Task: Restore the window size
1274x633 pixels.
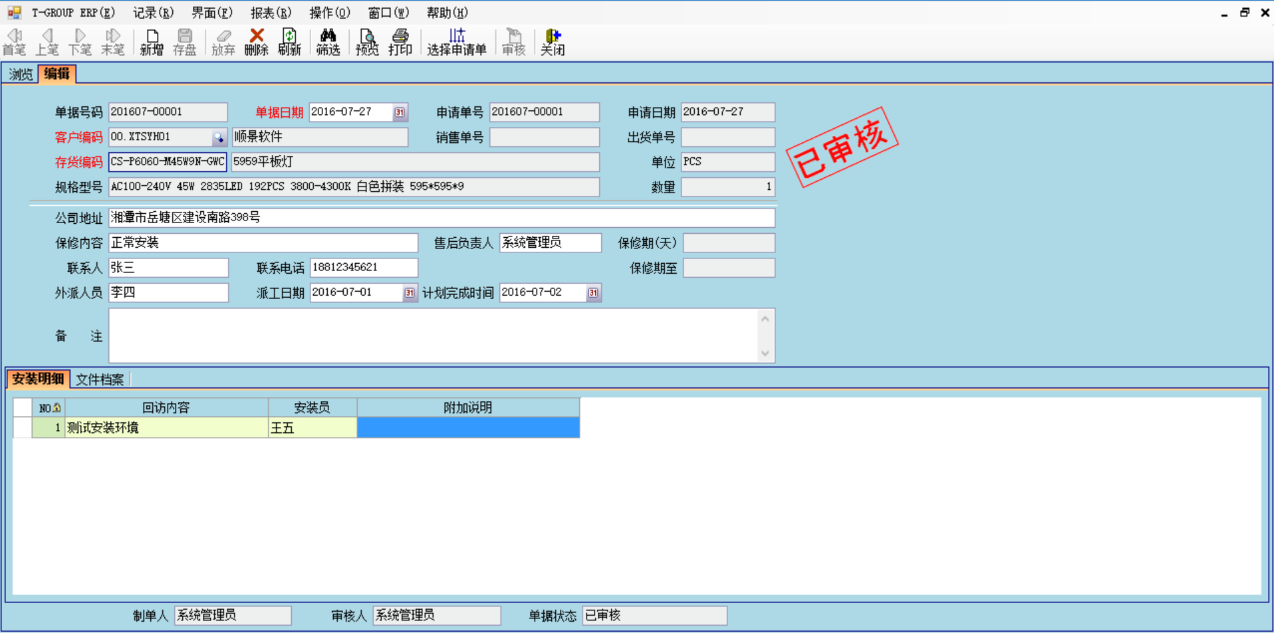Action: pos(1245,13)
